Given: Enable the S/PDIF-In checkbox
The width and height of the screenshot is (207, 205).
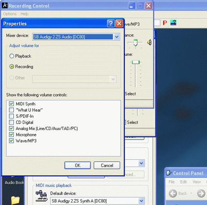Looking at the screenshot, I should (11, 116).
